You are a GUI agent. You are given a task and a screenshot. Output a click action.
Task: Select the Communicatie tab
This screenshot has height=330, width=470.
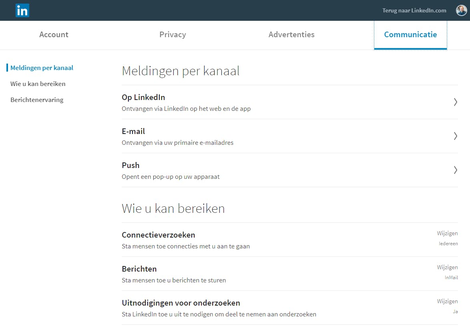pyautogui.click(x=410, y=34)
